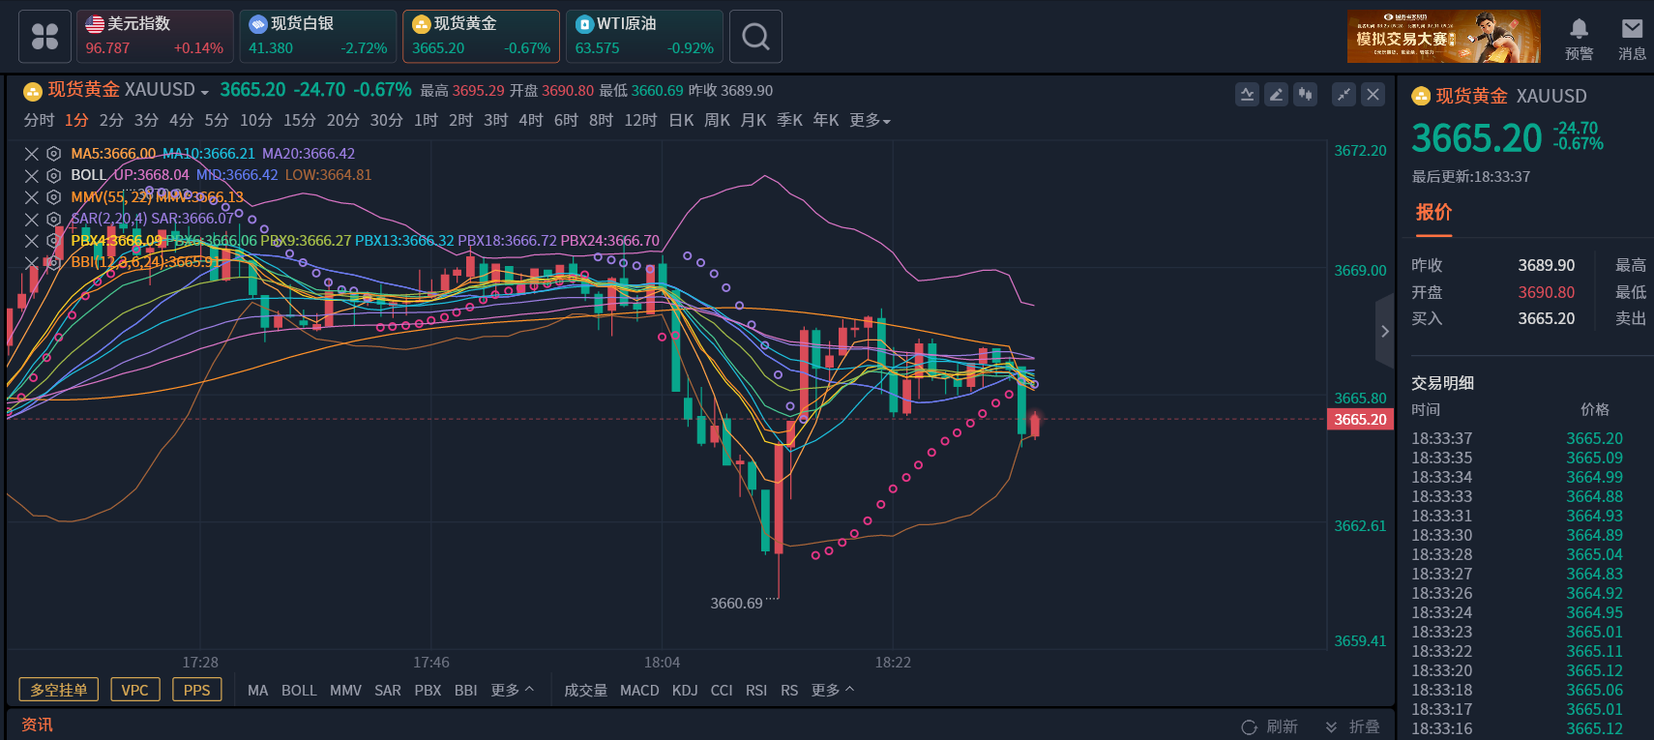The width and height of the screenshot is (1654, 740).
Task: Click the 刷新 refresh button
Action: pyautogui.click(x=1270, y=726)
